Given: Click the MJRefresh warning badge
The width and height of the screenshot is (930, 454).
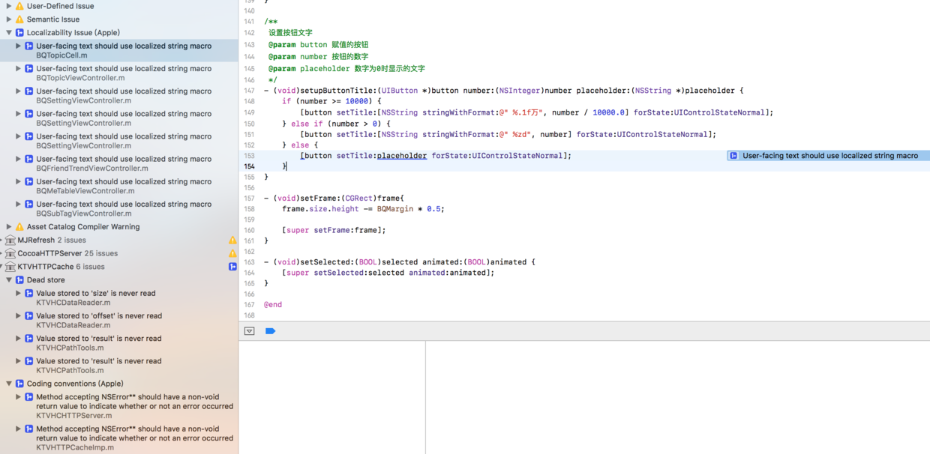Looking at the screenshot, I should [232, 240].
